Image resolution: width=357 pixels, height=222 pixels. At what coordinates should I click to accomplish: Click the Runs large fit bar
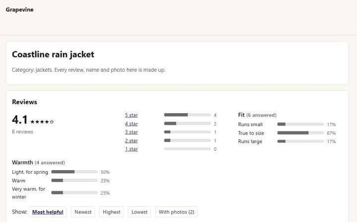300,141
